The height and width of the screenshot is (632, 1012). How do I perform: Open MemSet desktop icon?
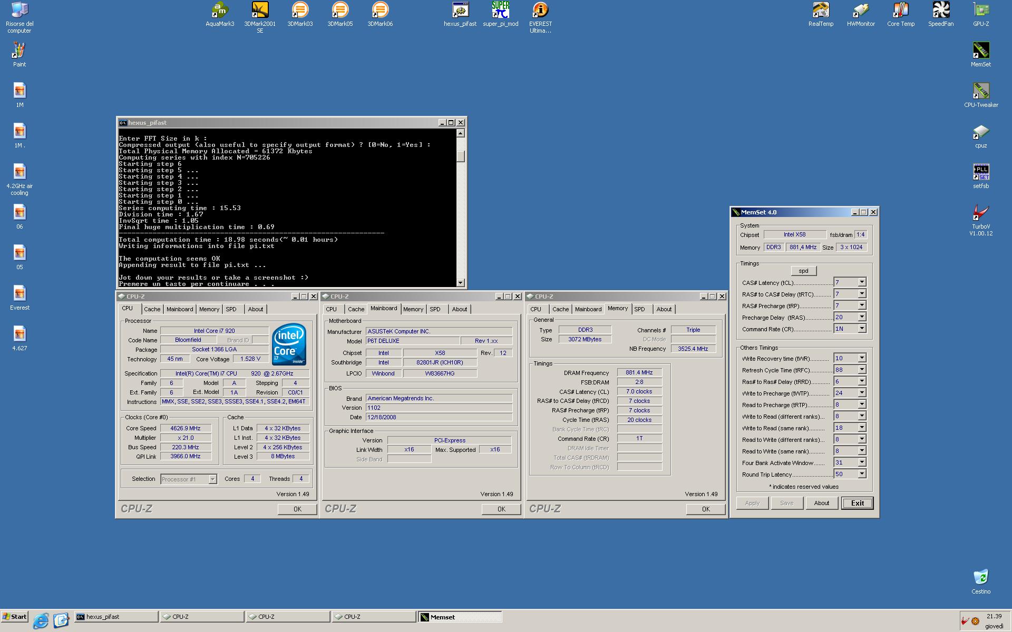coord(981,54)
